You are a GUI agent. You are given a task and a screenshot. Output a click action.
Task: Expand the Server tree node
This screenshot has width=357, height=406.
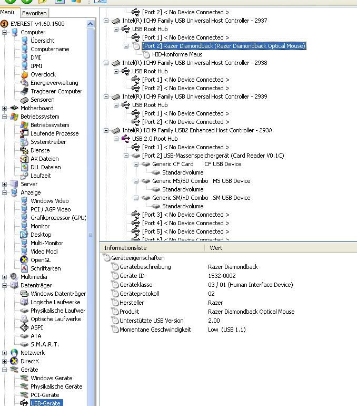[4, 184]
